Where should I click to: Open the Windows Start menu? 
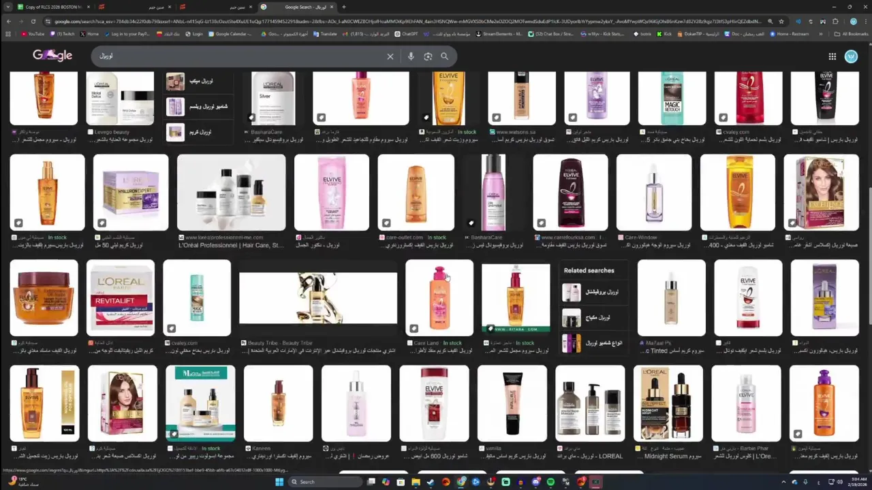tap(279, 482)
